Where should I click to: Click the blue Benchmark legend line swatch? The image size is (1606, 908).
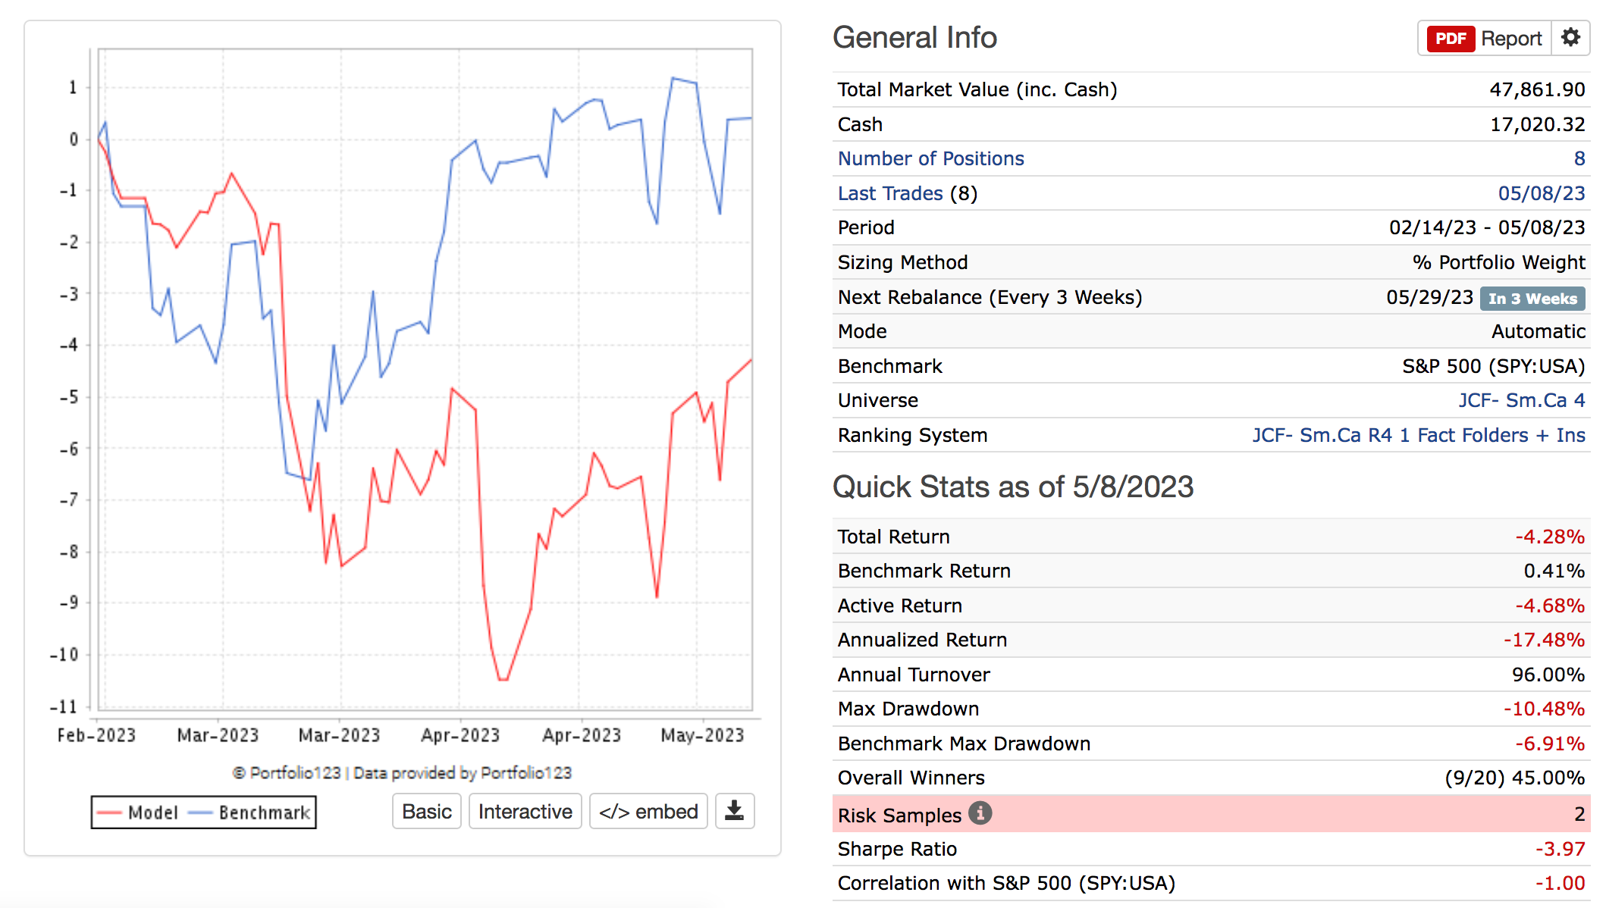200,813
